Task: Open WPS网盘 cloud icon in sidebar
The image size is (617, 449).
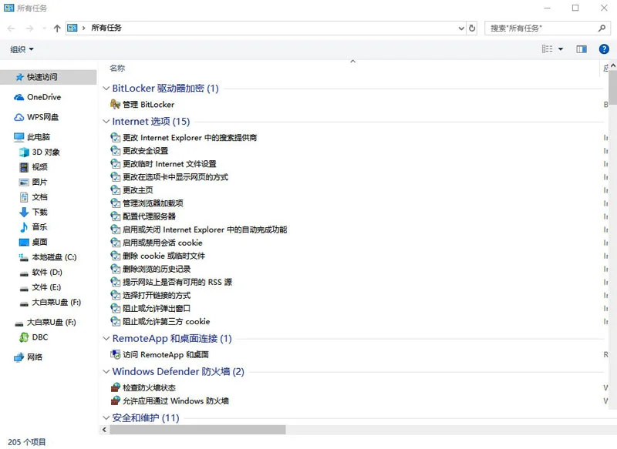Action: (19, 117)
